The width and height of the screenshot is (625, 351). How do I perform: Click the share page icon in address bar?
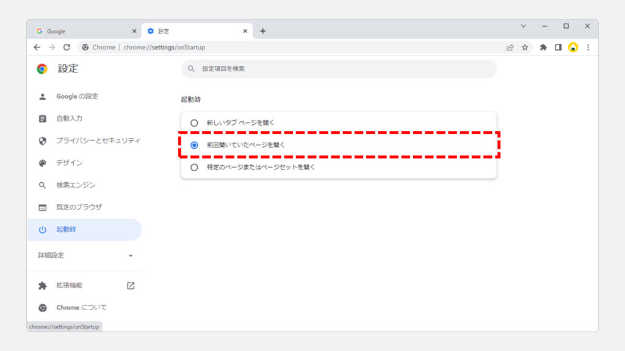pos(510,47)
